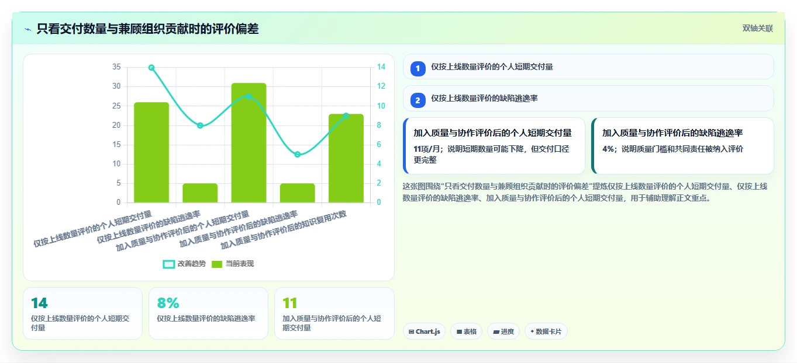The image size is (797, 363).
Task: Click the 14 stat card
Action: 82,313
